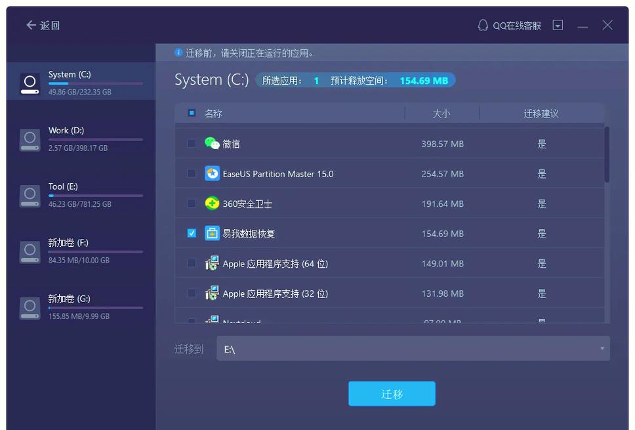Viewport: 635px width, 430px height.
Task: Select the Tool (E:) drive
Action: 81,196
